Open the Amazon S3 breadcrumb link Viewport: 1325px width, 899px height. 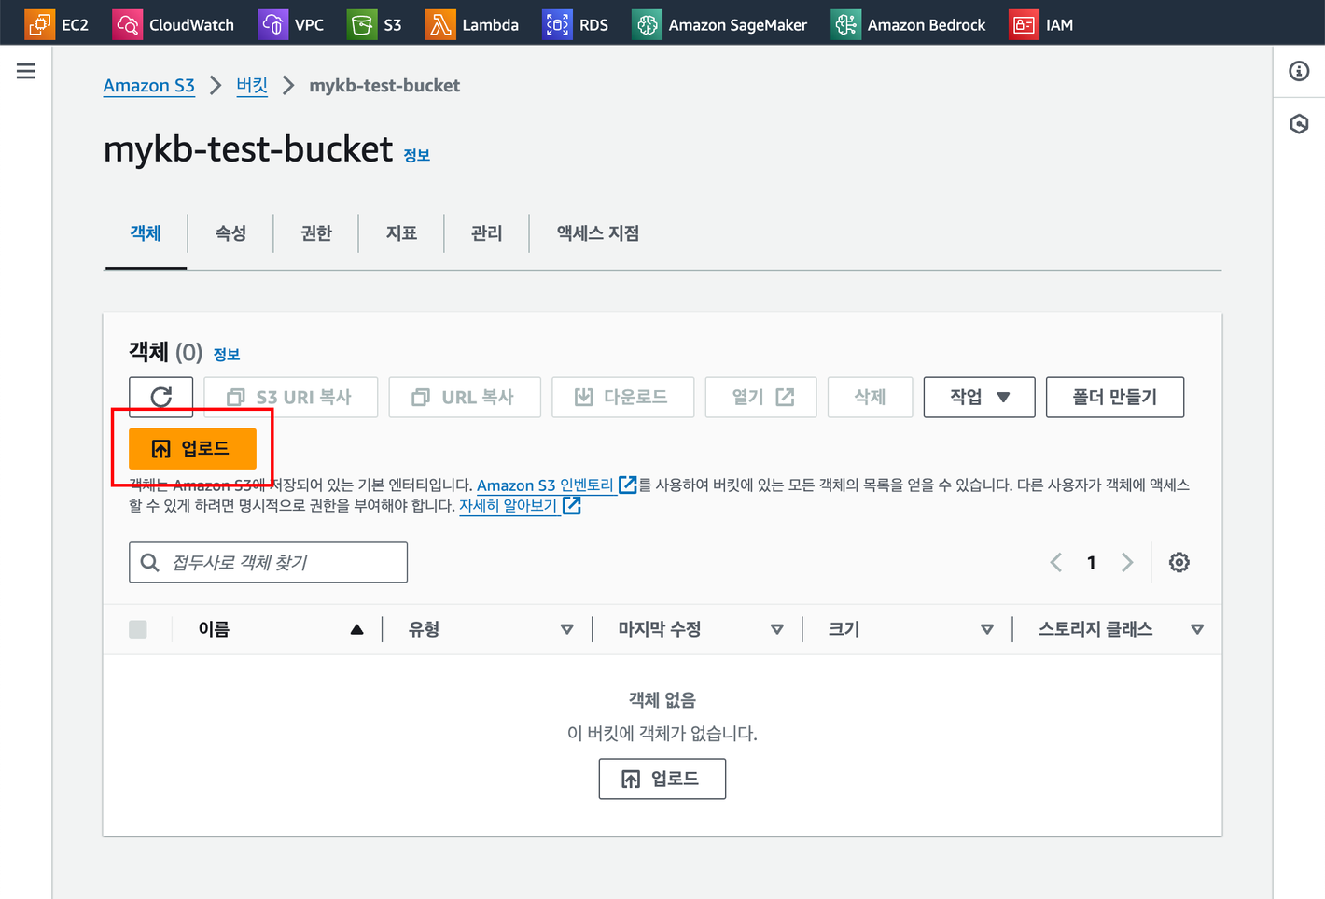(149, 85)
